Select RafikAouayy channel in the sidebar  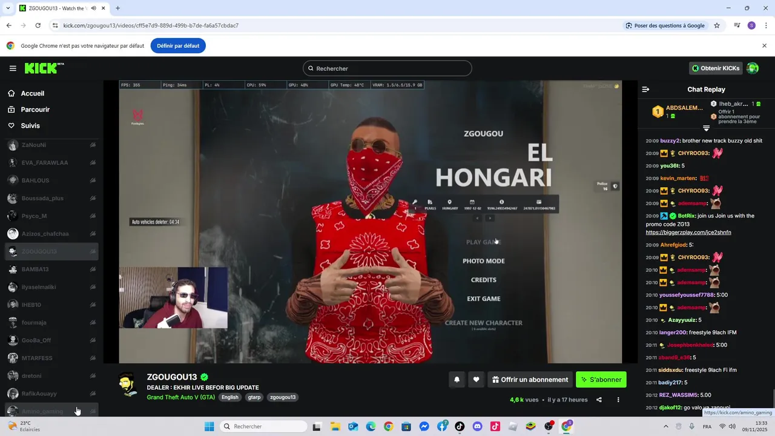(51, 394)
